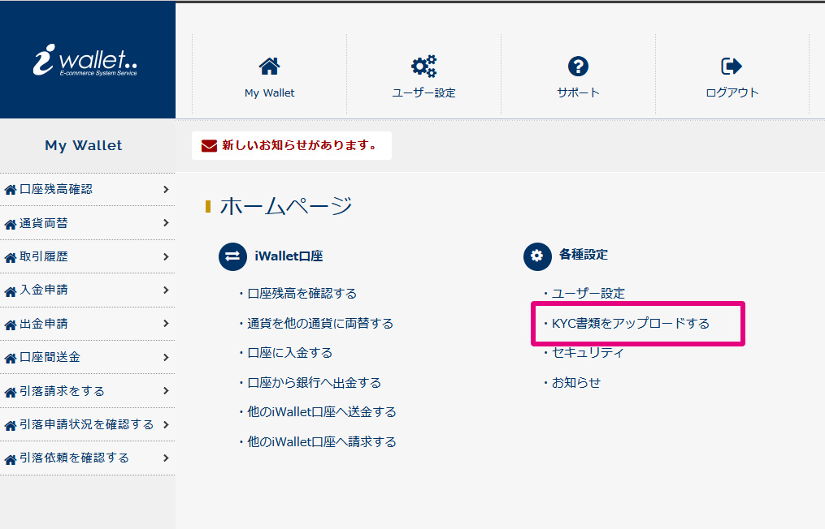Open the 新しいお知らせがあります notice

coord(292,145)
